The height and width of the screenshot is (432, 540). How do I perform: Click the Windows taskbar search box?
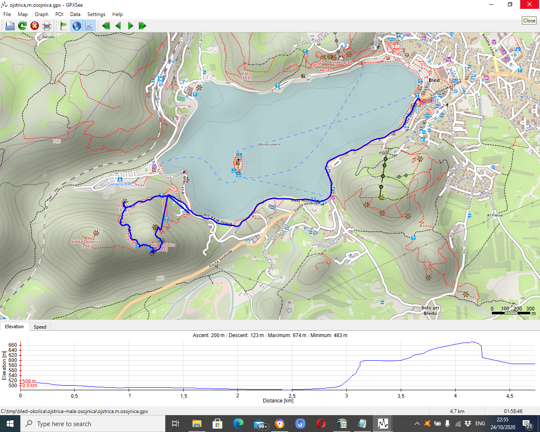[x=93, y=424]
